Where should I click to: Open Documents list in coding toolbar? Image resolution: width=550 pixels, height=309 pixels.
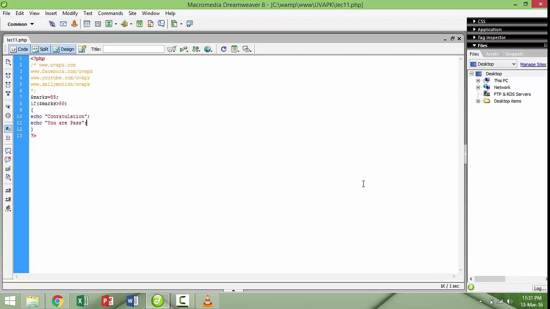[8, 62]
